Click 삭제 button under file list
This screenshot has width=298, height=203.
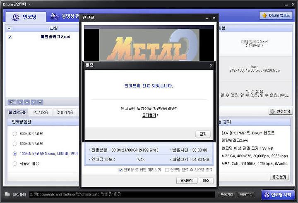tap(12, 102)
